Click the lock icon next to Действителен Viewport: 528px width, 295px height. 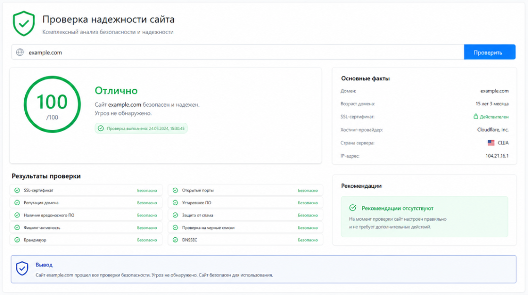pyautogui.click(x=475, y=117)
